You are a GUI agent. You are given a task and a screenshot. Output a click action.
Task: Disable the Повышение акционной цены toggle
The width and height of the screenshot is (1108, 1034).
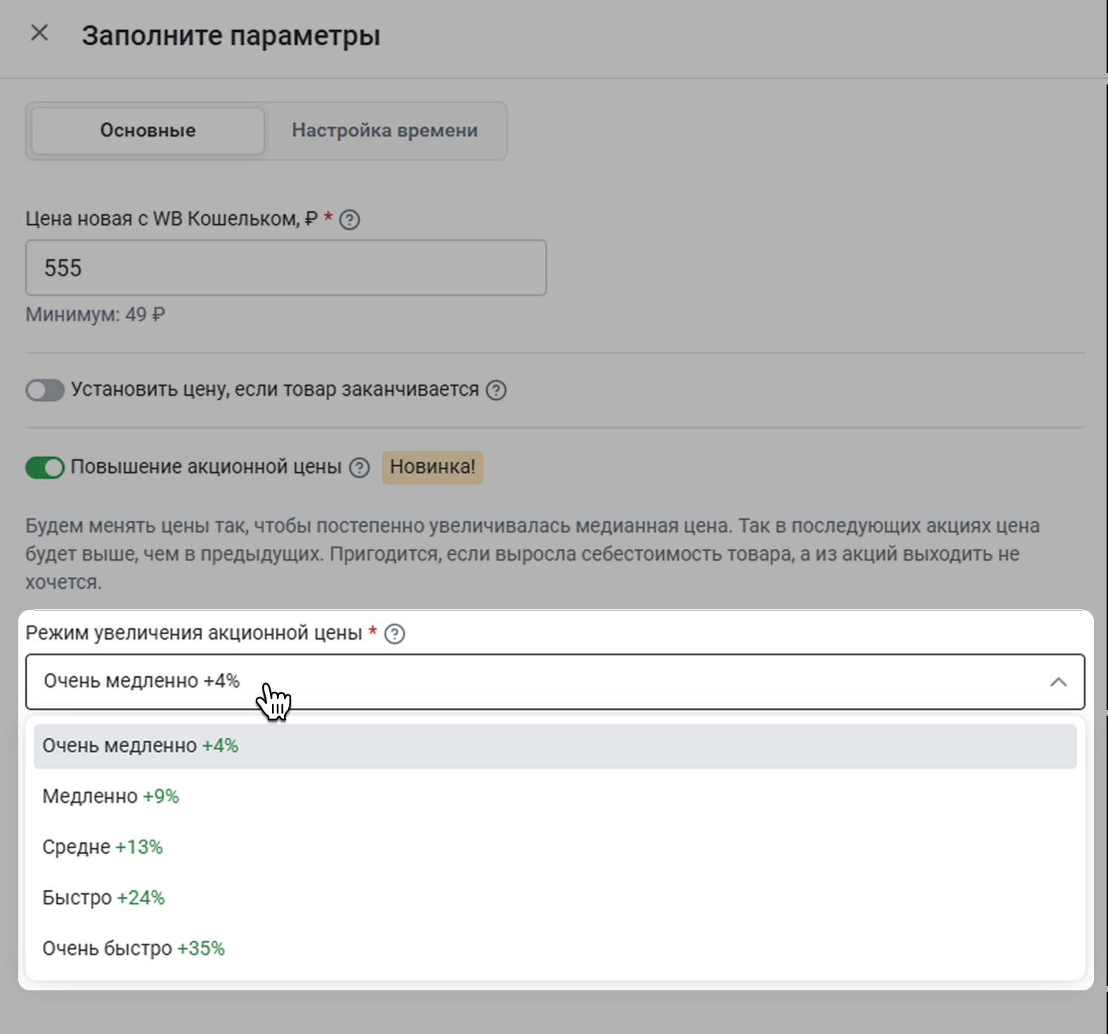[x=45, y=467]
